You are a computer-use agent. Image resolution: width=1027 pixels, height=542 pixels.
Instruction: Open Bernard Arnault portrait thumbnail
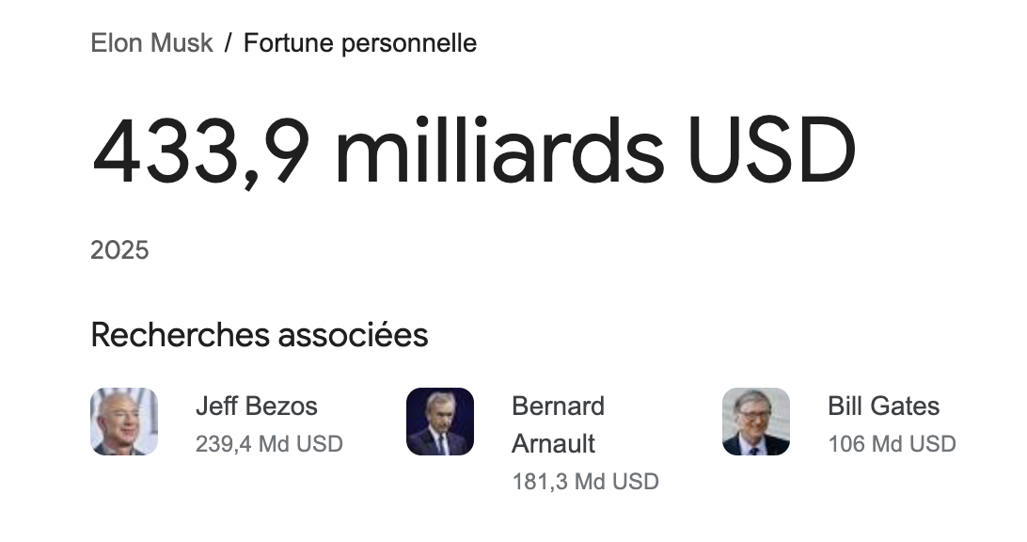(440, 422)
